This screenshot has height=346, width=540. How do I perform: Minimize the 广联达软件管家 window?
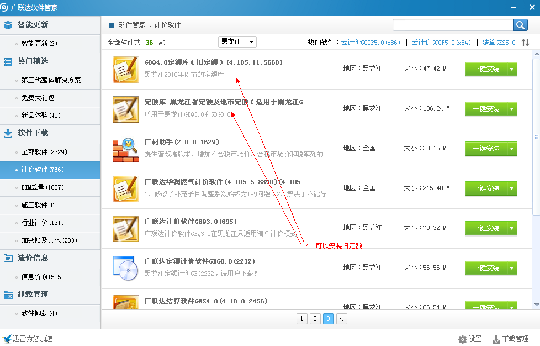tap(513, 7)
